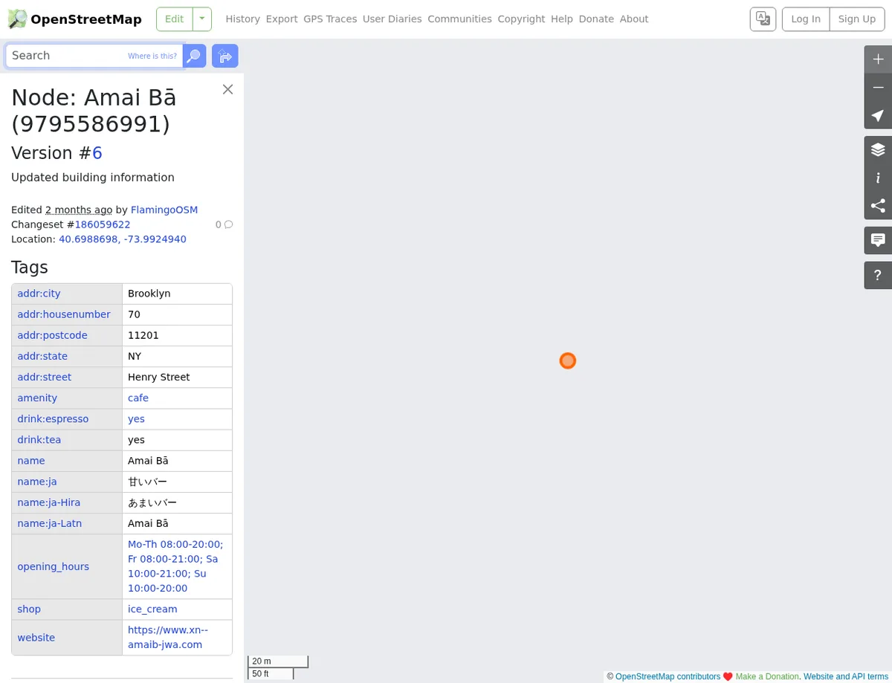
Task: Open the language selector icon
Action: [x=763, y=19]
